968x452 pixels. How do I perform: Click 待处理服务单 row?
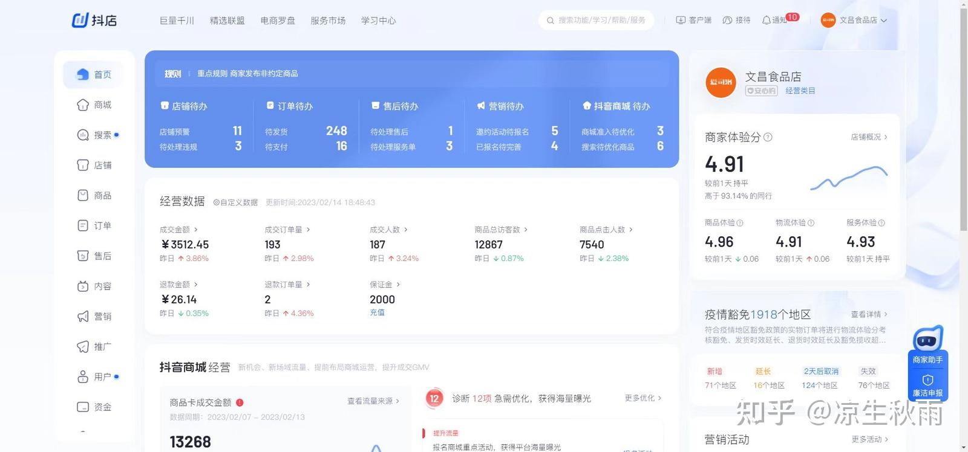(x=411, y=146)
